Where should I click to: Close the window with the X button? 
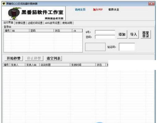(x=151, y=4)
